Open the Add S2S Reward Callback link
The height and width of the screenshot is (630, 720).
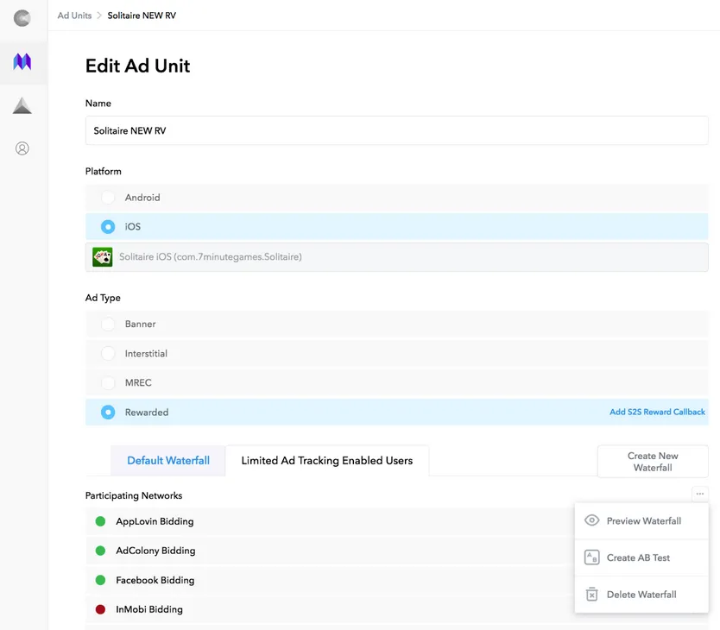(657, 412)
